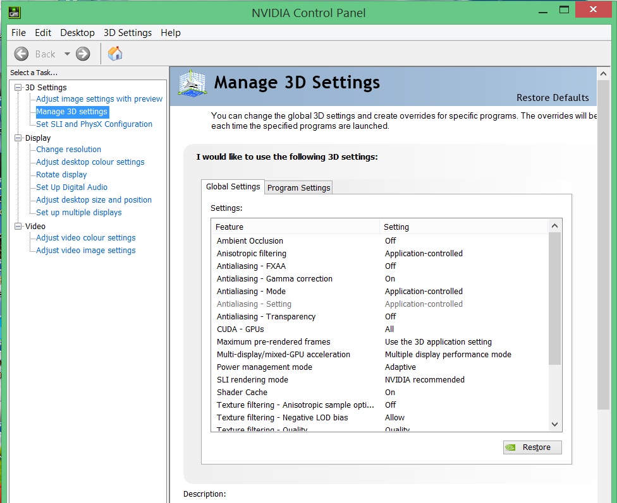Viewport: 617px width, 503px height.
Task: Switch to the Global Settings tab
Action: pos(233,187)
